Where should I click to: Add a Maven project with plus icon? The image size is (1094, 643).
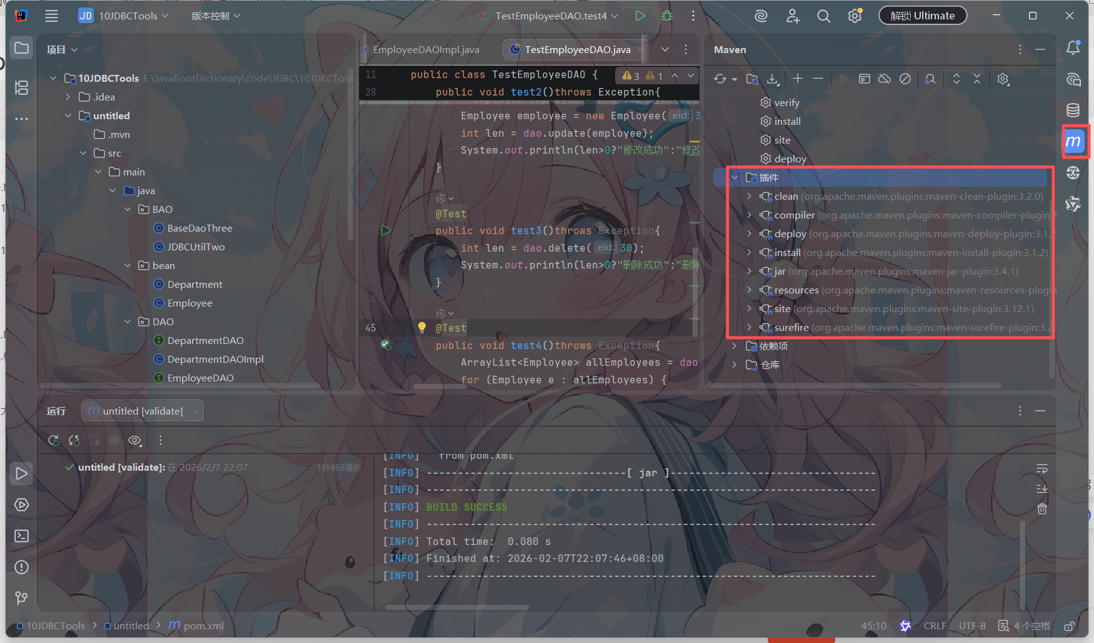[798, 79]
